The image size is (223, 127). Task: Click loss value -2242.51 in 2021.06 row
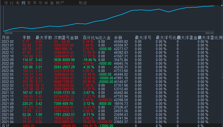click(68, 115)
